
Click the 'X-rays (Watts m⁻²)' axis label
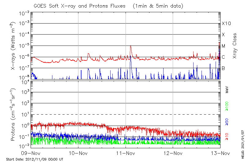point(13,46)
